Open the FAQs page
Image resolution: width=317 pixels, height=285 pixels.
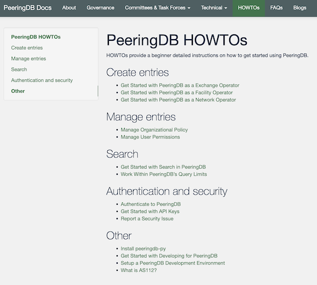tap(276, 8)
